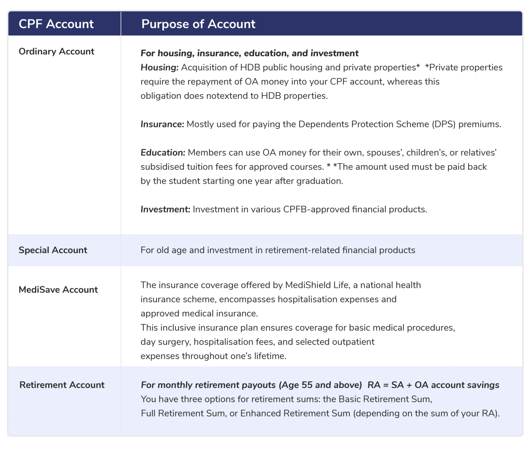This screenshot has width=530, height=451.
Task: Click "For monthly retirement payouts" heading text
Action: click(x=208, y=385)
